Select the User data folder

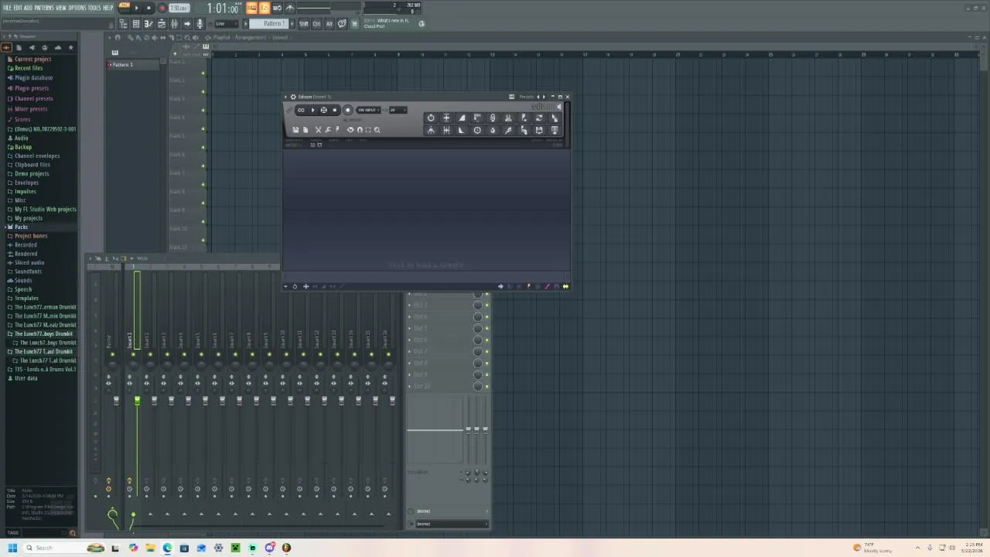pos(26,378)
